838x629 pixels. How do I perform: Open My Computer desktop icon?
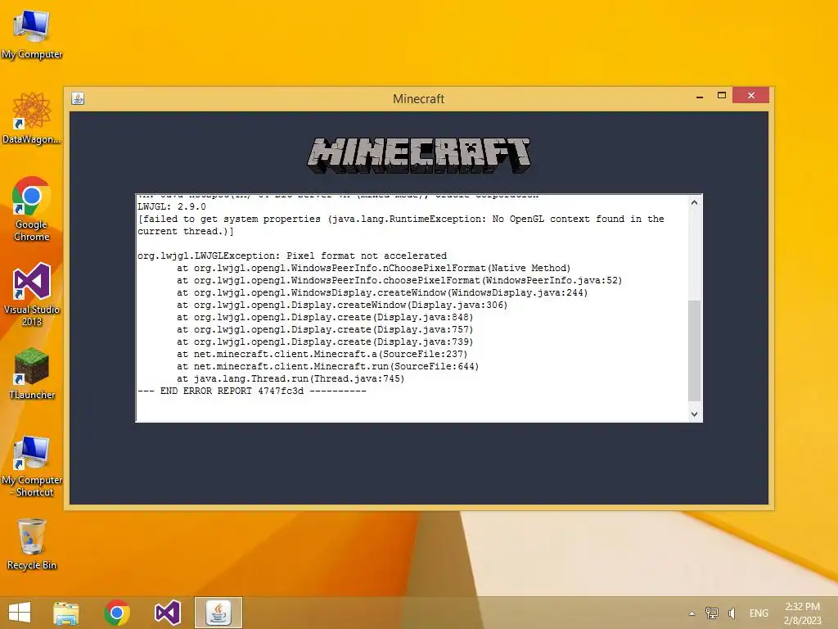32,33
